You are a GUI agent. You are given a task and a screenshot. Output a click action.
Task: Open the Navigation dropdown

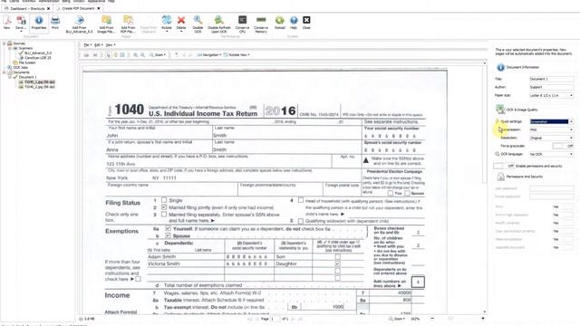coord(209,55)
